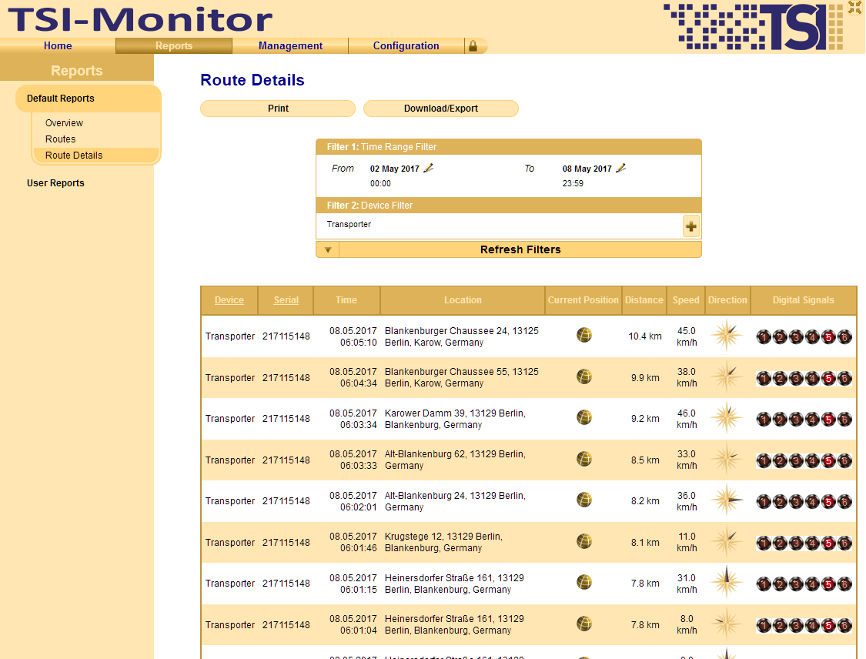Image resolution: width=866 pixels, height=659 pixels.
Task: Click the Digital Signals column header
Action: (x=803, y=300)
